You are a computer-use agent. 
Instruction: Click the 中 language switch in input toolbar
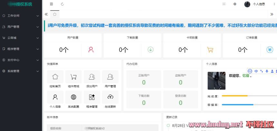[256, 71]
